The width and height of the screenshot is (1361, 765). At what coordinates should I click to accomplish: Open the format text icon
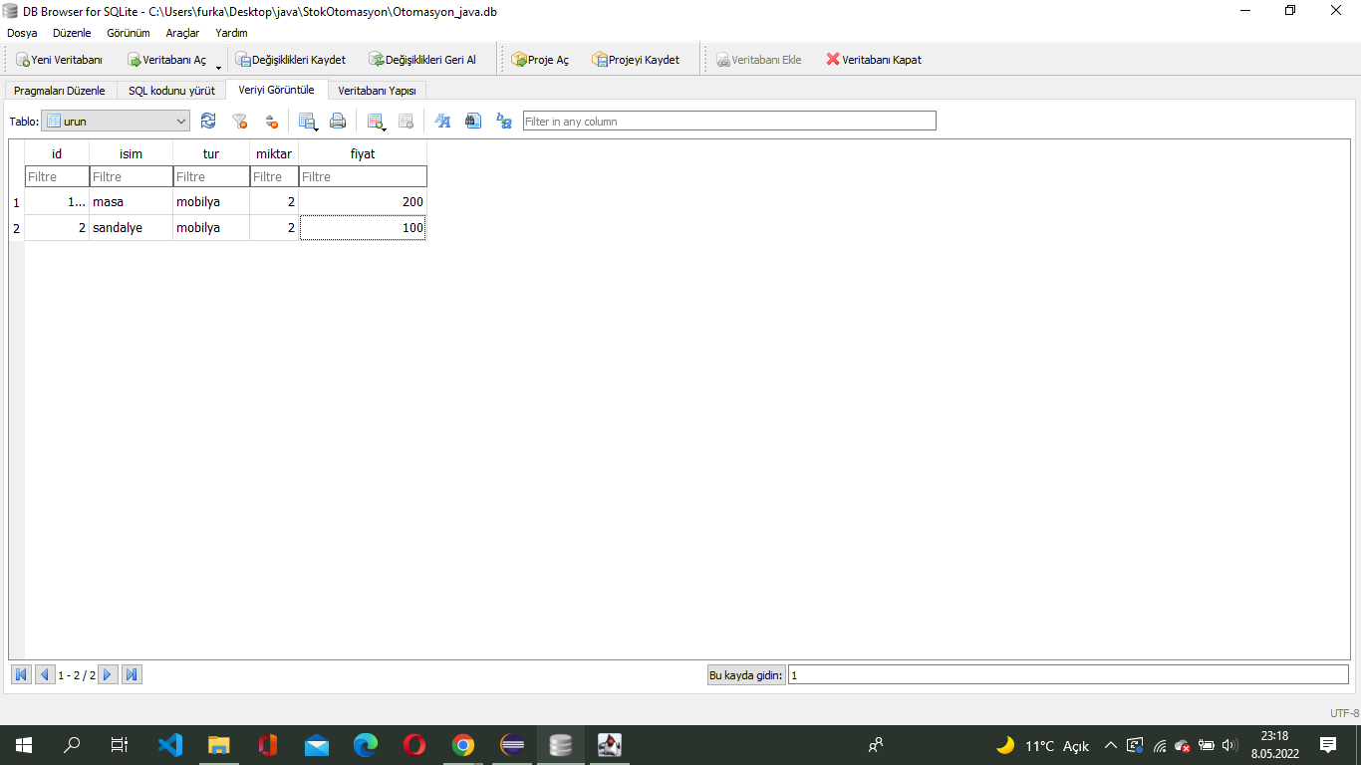pos(443,121)
